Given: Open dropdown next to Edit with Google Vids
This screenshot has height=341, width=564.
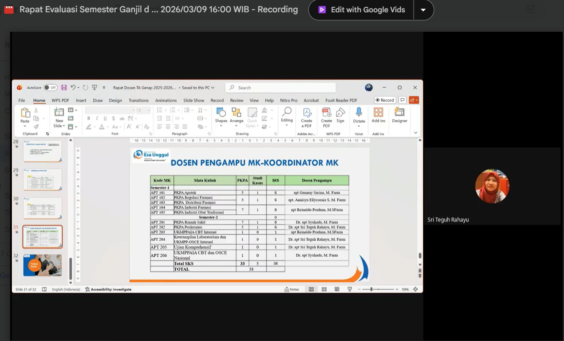Looking at the screenshot, I should tap(423, 10).
